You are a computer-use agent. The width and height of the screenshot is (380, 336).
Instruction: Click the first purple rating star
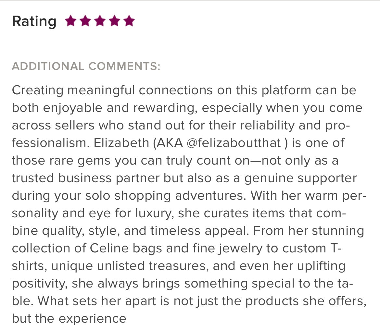(x=70, y=21)
